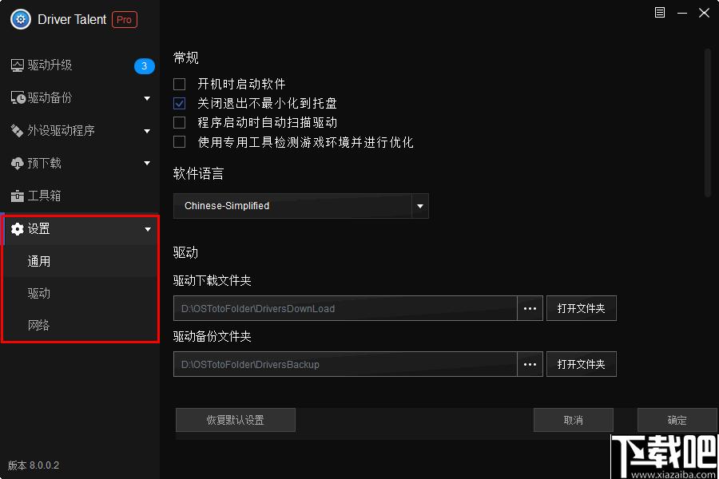Click the 驱动备份文件夹 label
Viewport: 719px width, 479px height.
coord(213,336)
